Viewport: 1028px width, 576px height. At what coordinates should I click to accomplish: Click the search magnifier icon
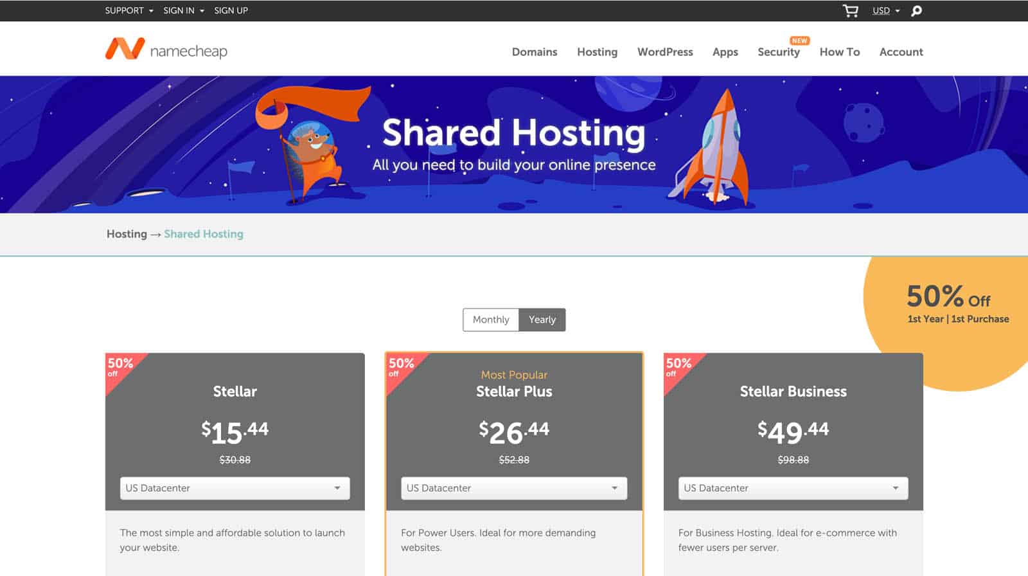[917, 10]
